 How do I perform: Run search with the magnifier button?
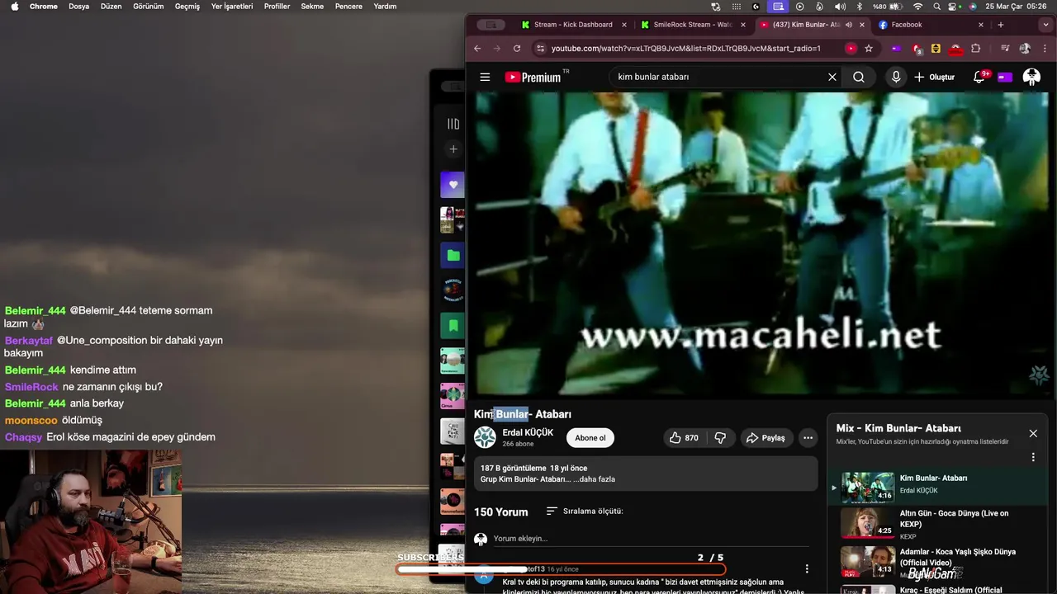pyautogui.click(x=859, y=77)
